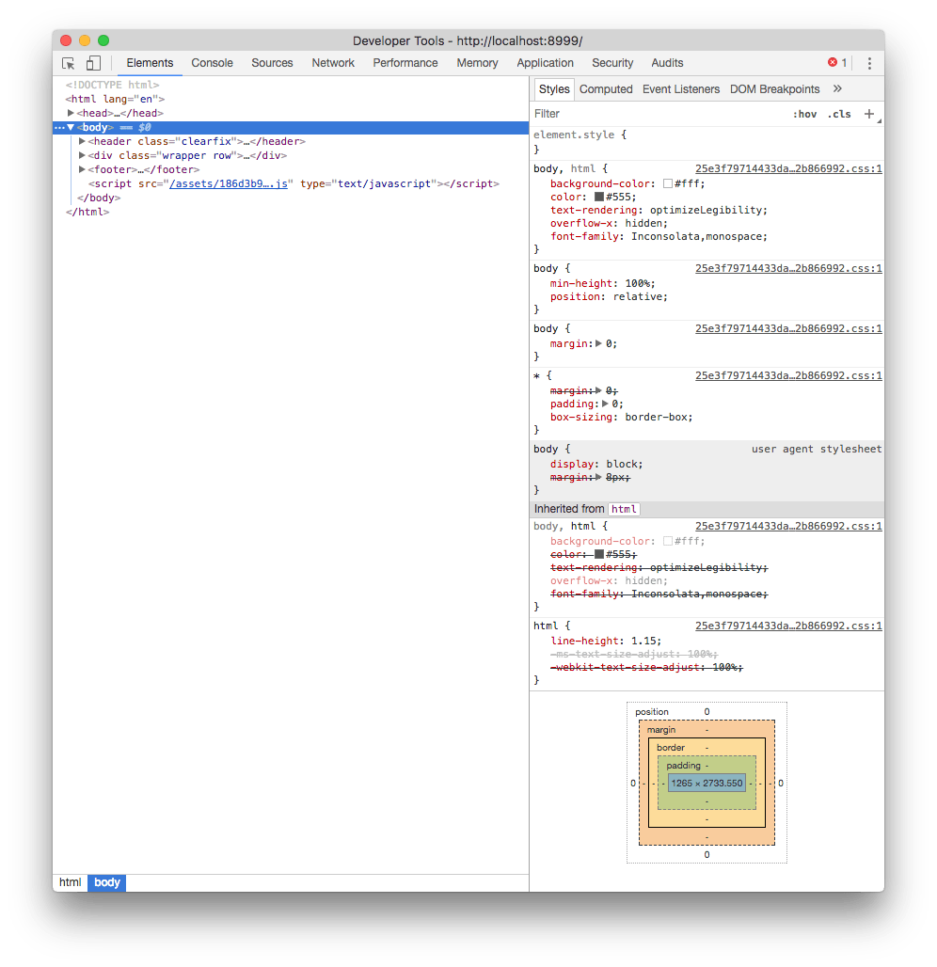
Task: Toggle the device toolbar mode
Action: point(92,62)
